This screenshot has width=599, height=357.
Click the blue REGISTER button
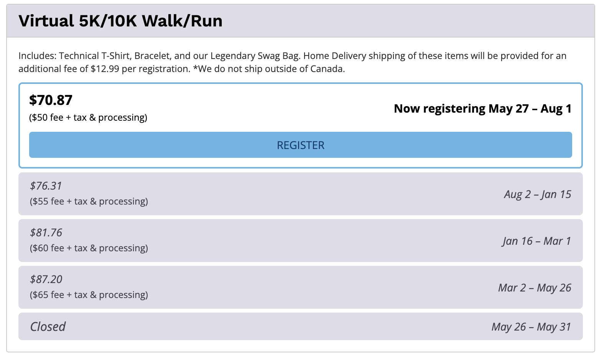pos(300,145)
